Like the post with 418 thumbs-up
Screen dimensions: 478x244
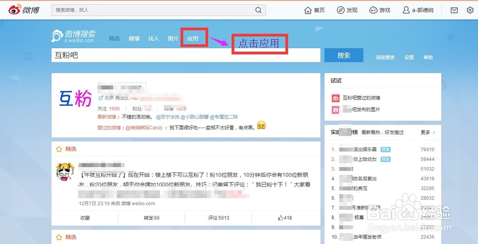285,218
